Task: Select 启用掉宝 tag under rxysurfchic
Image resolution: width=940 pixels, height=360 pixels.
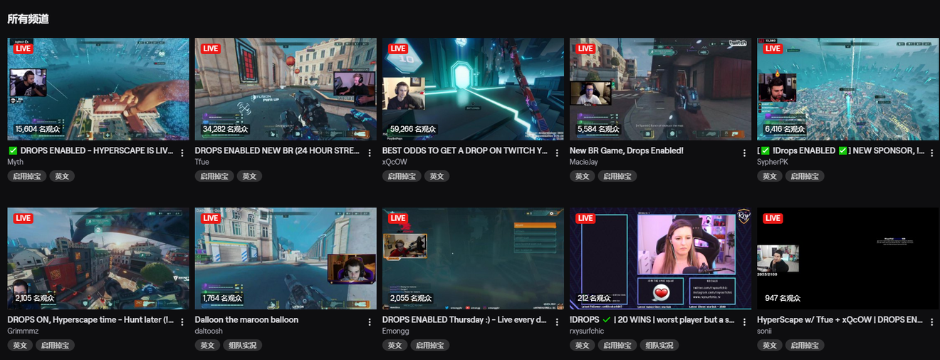Action: (x=617, y=345)
